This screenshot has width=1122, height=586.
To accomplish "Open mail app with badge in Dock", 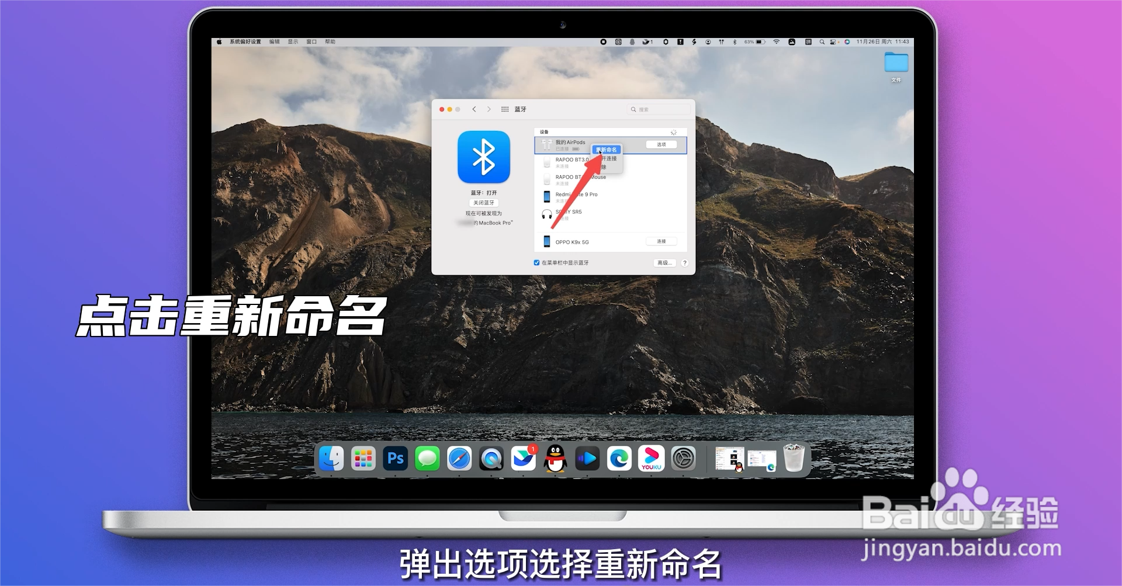I will point(523,459).
